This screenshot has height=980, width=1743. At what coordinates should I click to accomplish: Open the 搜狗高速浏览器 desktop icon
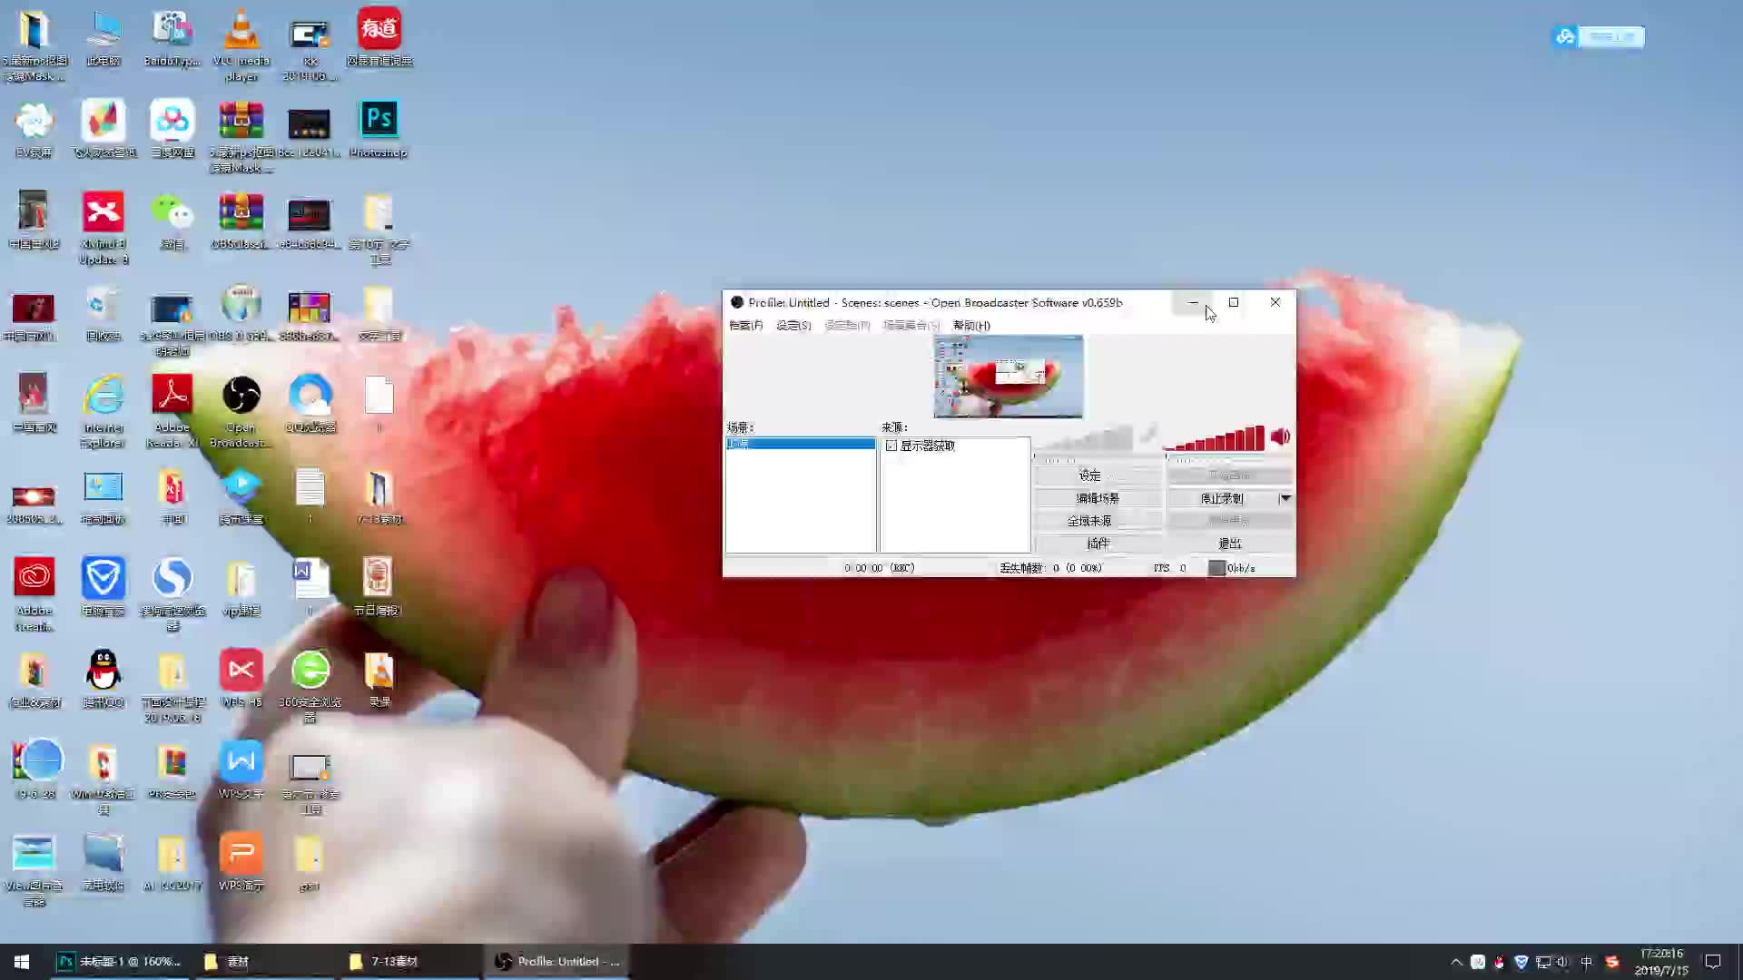tap(172, 596)
